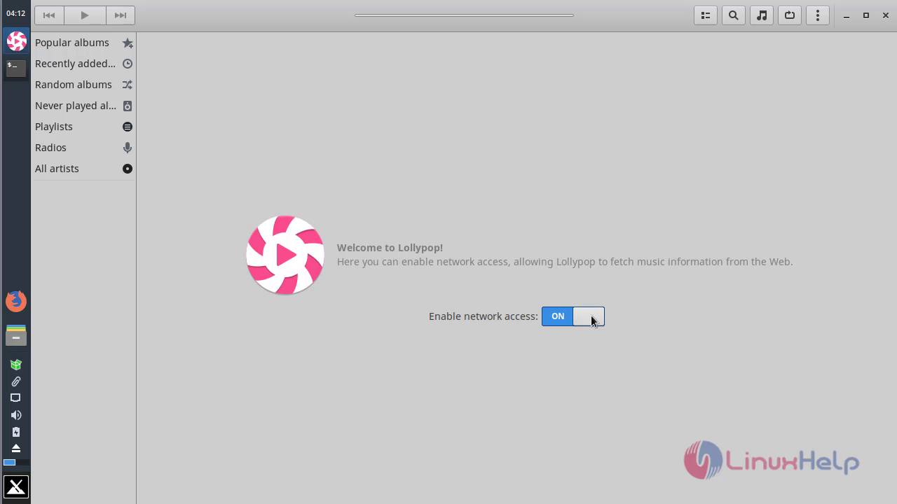Click the Lollypop icon in the dock
Screen dimensions: 897x504
tap(16, 41)
